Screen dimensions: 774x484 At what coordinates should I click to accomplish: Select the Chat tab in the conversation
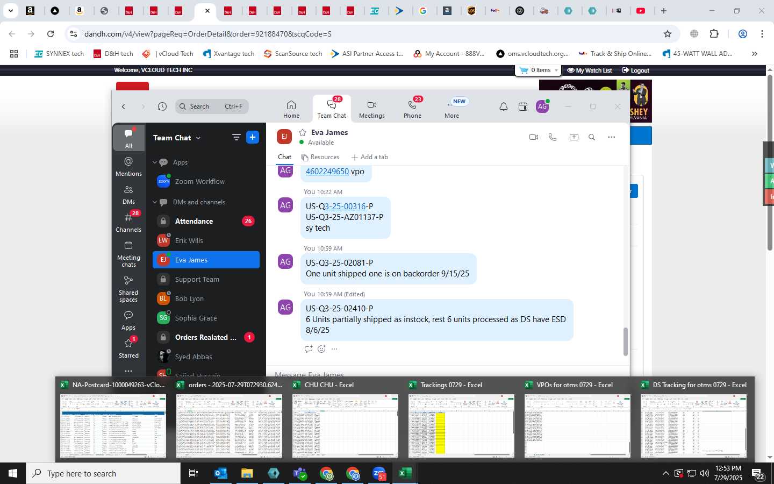(x=284, y=157)
